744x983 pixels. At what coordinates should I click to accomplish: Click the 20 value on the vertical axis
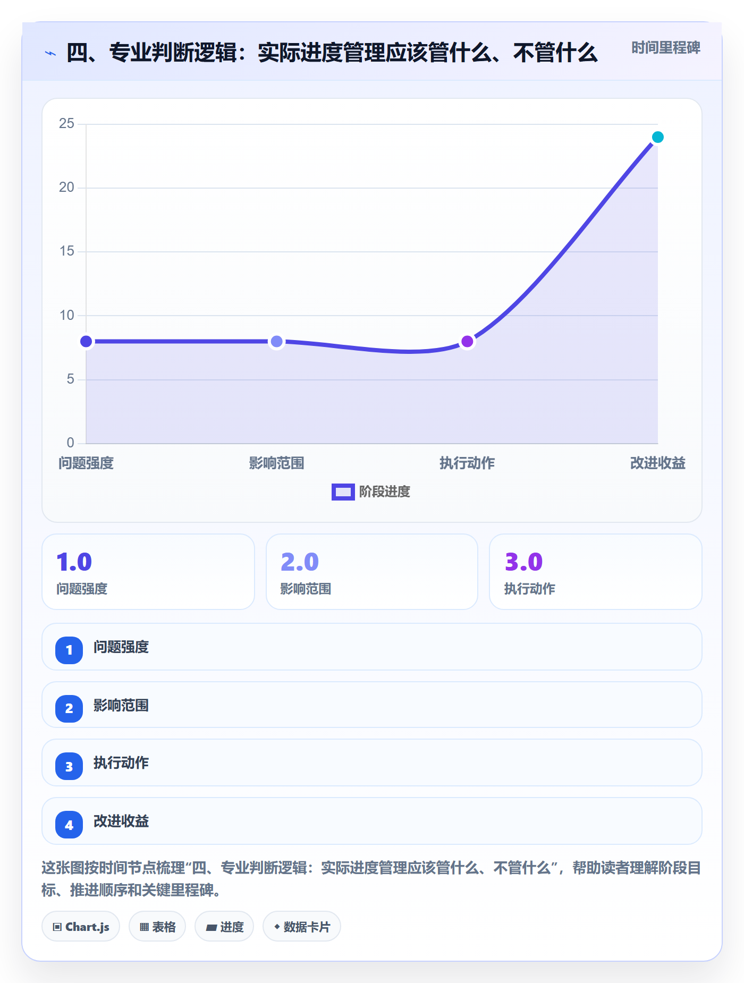tap(66, 188)
